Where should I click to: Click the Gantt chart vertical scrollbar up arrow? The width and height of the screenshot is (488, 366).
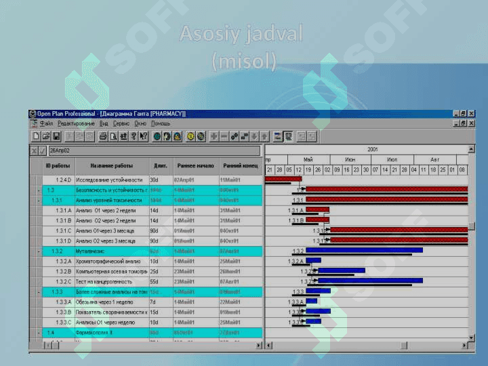[x=472, y=149]
